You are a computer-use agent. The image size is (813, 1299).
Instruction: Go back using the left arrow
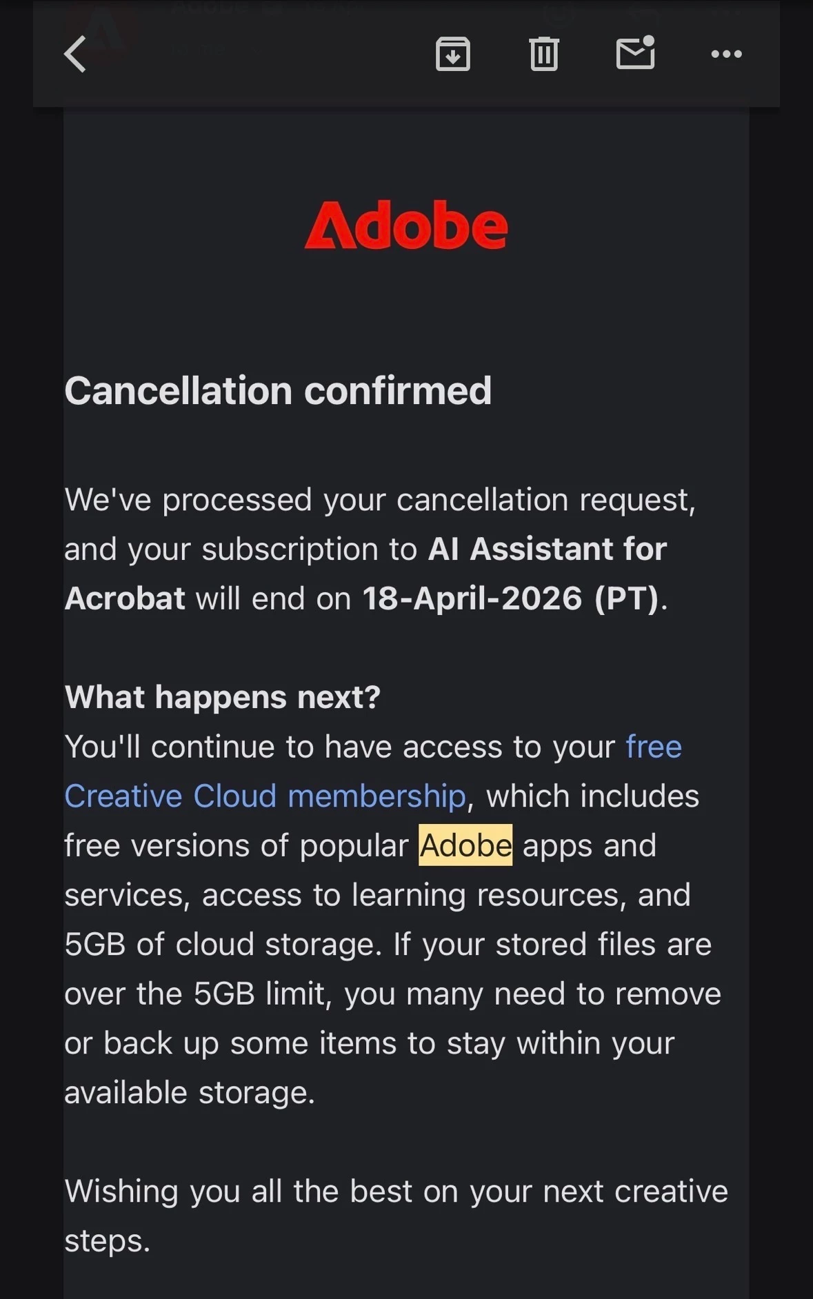point(75,54)
